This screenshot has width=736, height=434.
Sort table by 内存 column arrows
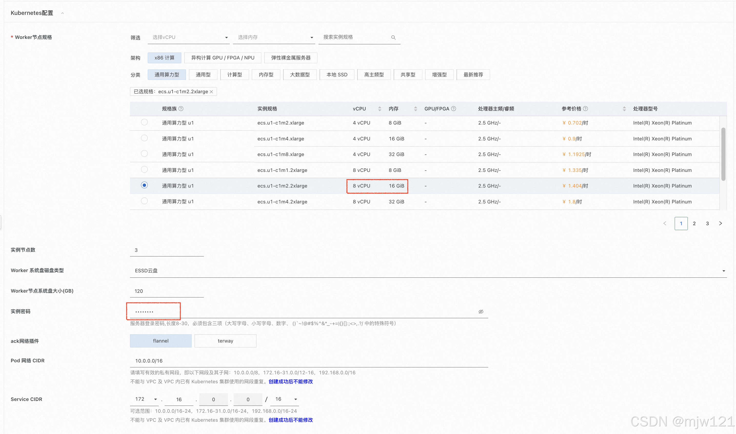tap(415, 109)
